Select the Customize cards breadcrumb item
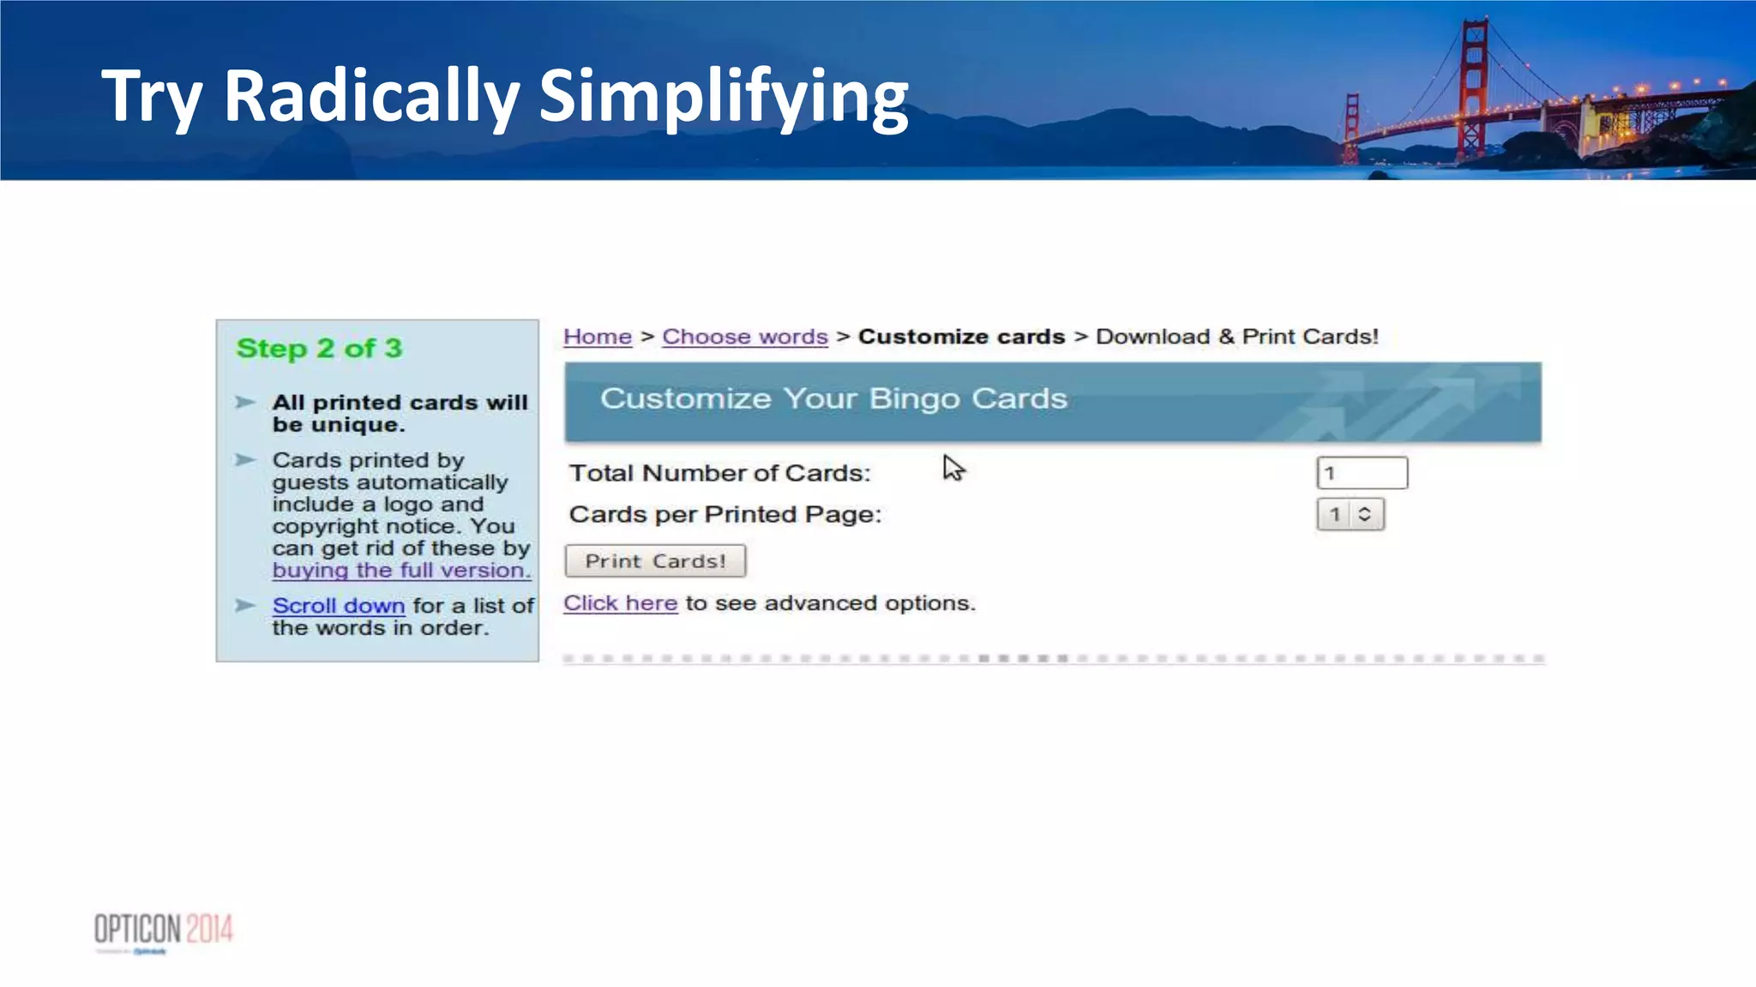The image size is (1756, 987). (960, 337)
